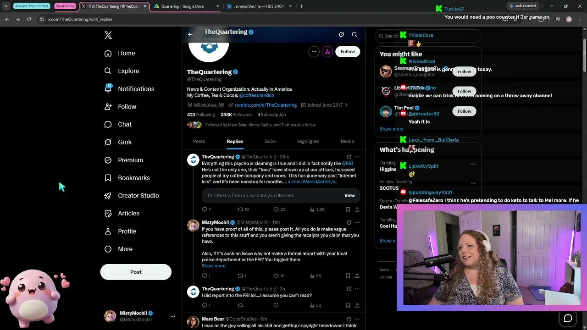Reload the page in the browser toolbar
The height and width of the screenshot is (330, 587).
[x=29, y=19]
